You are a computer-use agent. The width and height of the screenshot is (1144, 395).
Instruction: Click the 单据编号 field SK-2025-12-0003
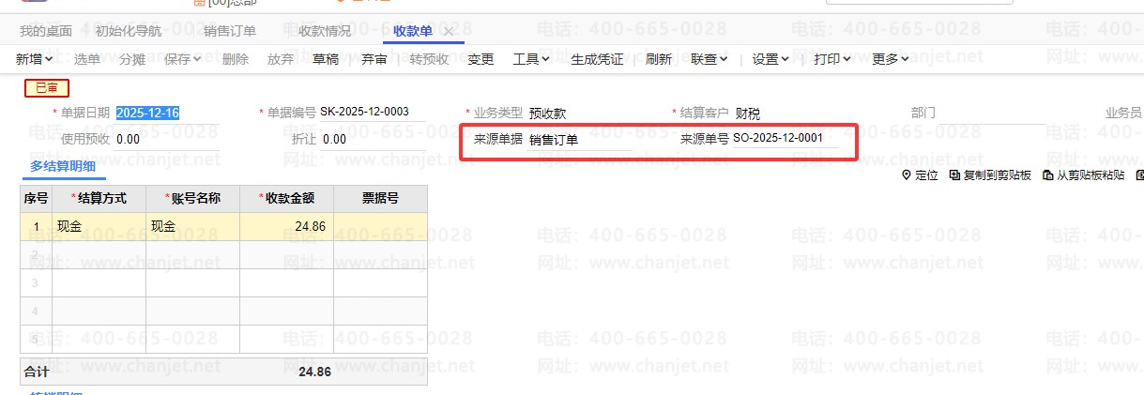[371, 112]
